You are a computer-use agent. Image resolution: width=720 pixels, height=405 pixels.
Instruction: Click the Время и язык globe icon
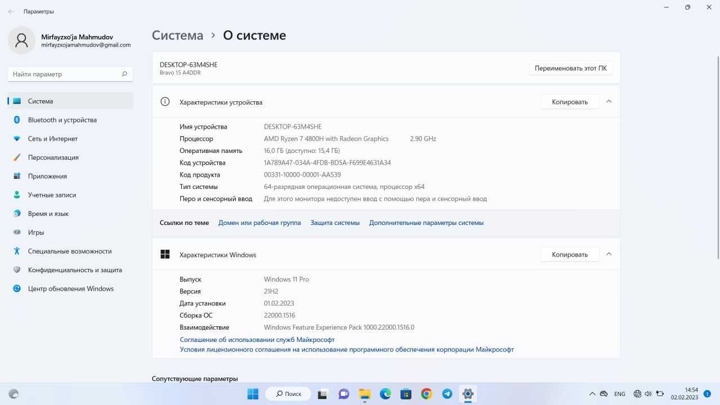pos(17,214)
